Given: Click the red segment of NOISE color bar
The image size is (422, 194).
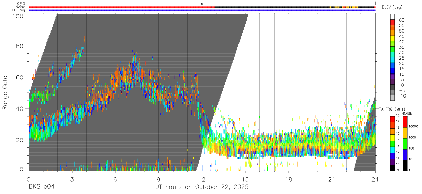Looking at the screenshot, I should point(405,122).
